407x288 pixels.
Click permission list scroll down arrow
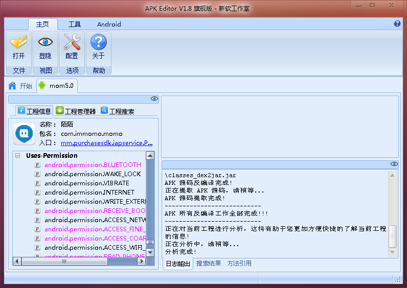(150, 252)
